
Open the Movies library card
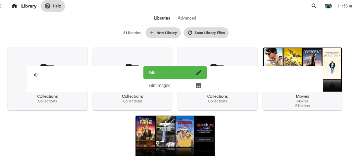tap(302, 79)
